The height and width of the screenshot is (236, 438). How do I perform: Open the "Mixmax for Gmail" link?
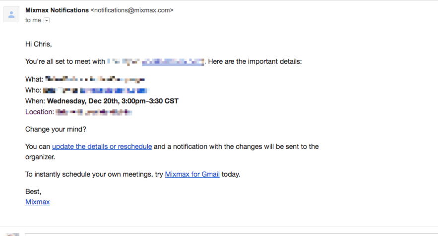(192, 175)
